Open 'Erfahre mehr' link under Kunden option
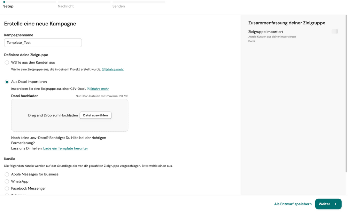 coord(114,69)
